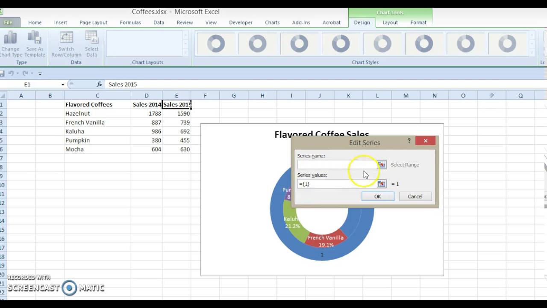The image size is (547, 308).
Task: Select the sixth doughnut chart style thumbnail
Action: tap(424, 44)
